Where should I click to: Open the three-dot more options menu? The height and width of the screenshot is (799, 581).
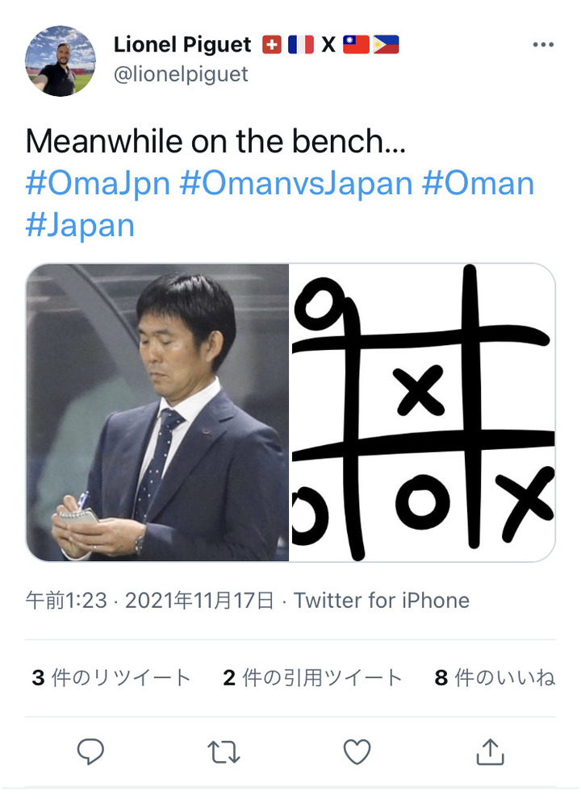[543, 45]
